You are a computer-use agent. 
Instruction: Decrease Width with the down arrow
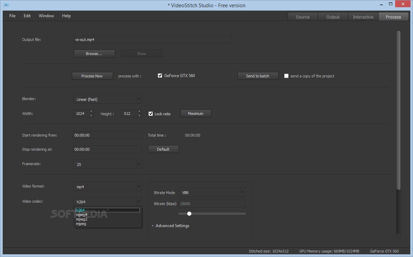tap(91, 116)
